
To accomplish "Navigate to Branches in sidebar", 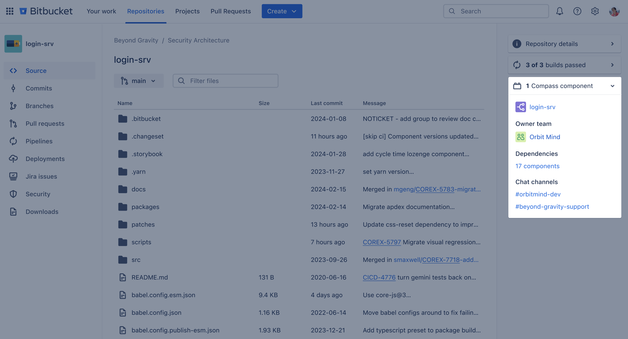I will coord(39,106).
